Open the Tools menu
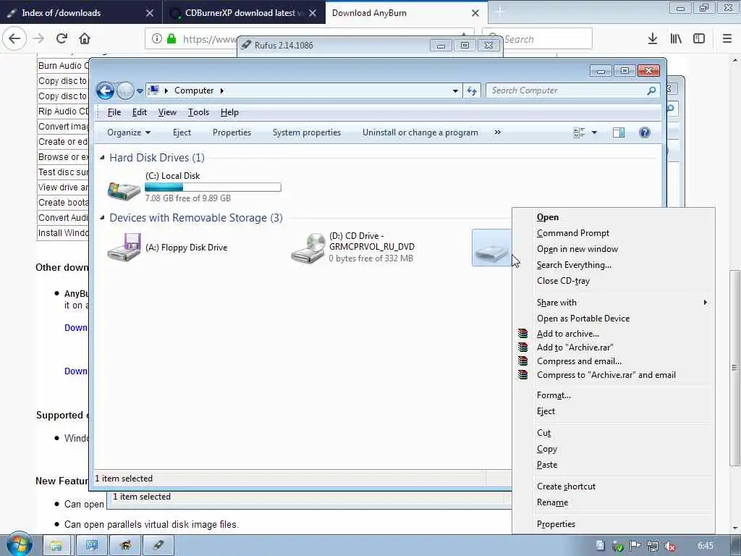 198,112
